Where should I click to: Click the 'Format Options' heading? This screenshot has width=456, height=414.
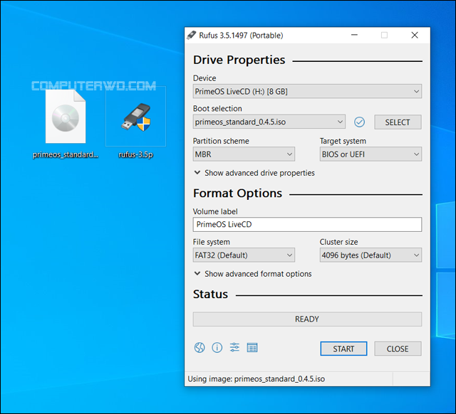[x=237, y=193]
